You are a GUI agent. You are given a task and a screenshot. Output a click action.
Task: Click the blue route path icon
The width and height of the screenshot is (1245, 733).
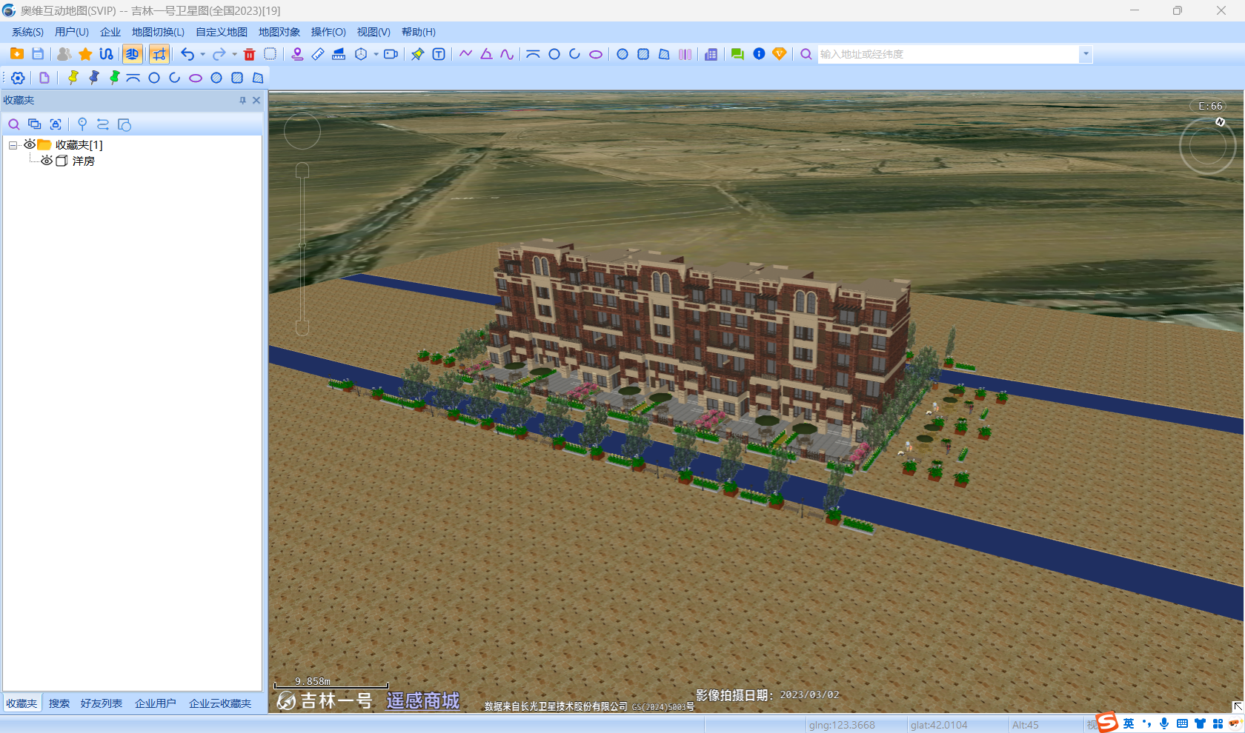(x=106, y=54)
